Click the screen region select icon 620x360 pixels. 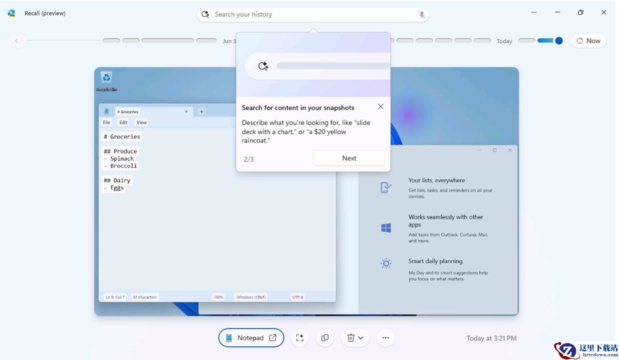[300, 338]
